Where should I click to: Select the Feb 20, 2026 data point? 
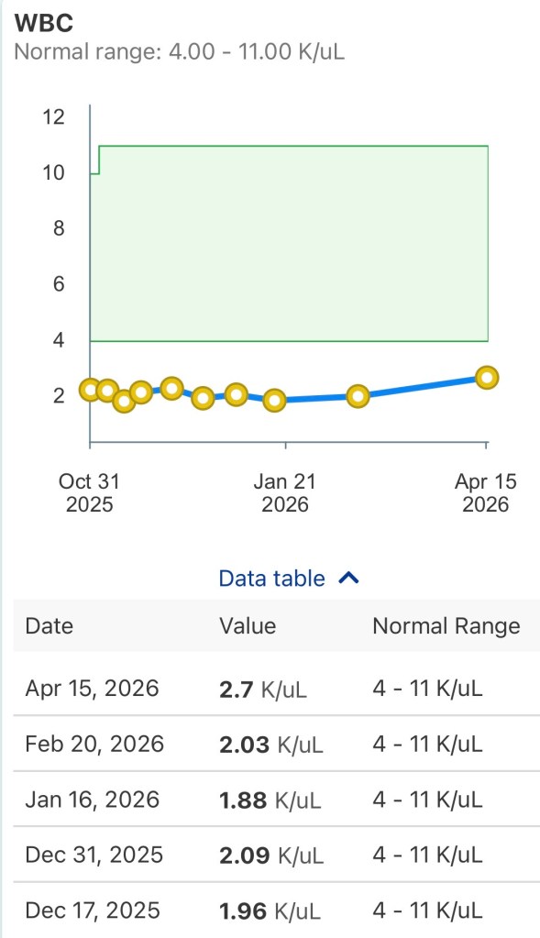tap(358, 394)
